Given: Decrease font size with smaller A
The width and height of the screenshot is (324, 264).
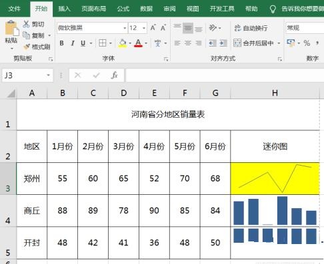Looking at the screenshot, I should click(163, 28).
